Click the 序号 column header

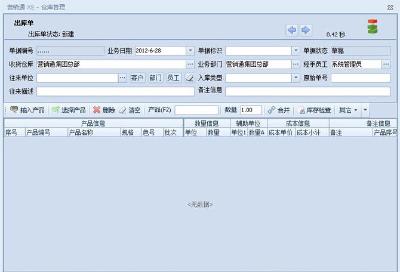[14, 132]
